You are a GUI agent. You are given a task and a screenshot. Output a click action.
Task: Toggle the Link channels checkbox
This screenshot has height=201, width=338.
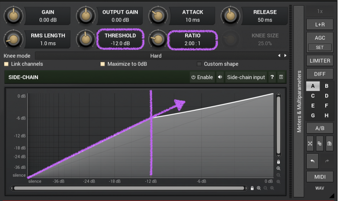7,64
